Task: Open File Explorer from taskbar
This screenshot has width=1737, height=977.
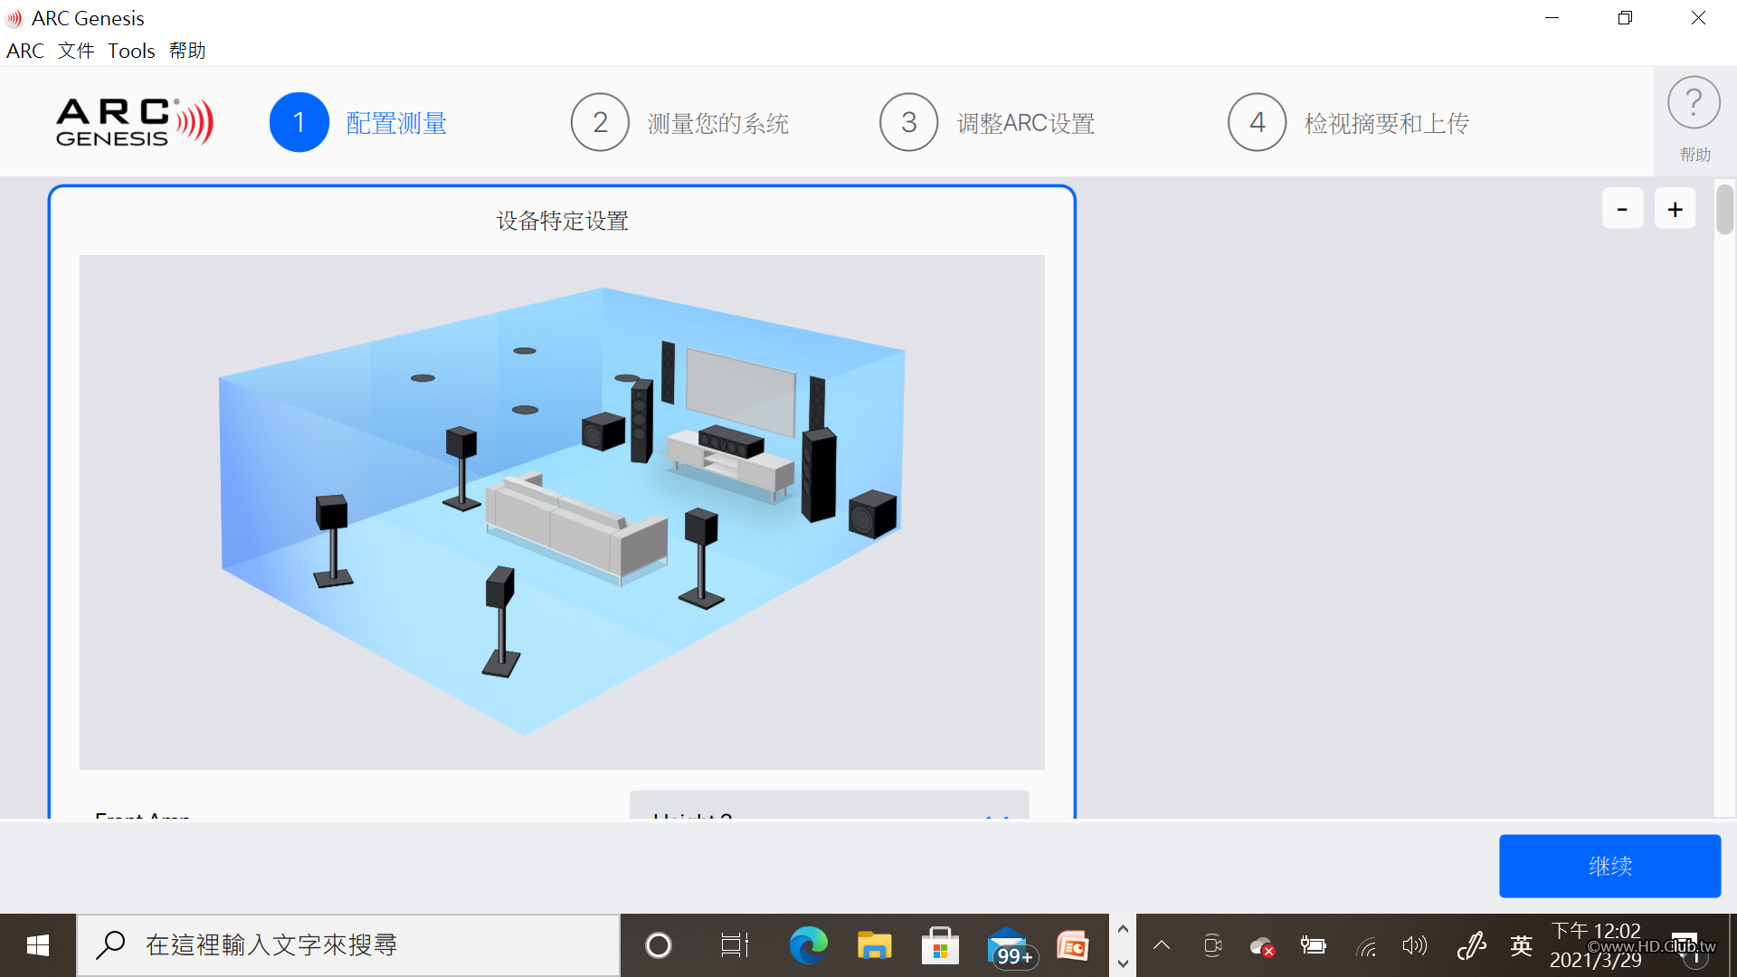Action: tap(874, 945)
